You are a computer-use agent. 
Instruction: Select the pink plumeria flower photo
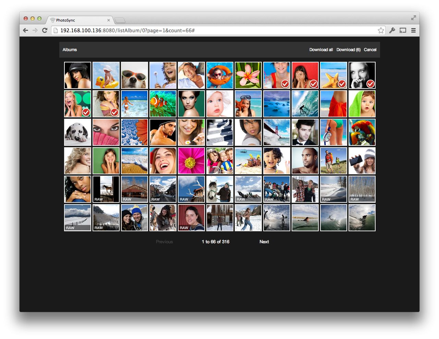[248, 75]
